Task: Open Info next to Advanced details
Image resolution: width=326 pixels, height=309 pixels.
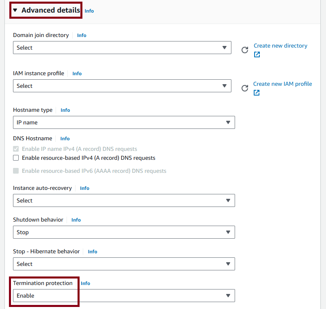Action: 89,11
